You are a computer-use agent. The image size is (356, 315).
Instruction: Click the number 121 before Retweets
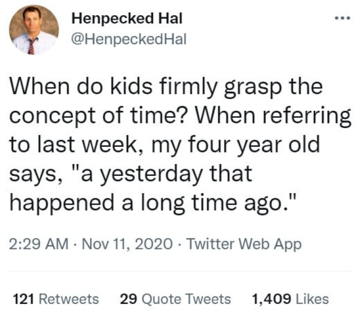click(23, 299)
